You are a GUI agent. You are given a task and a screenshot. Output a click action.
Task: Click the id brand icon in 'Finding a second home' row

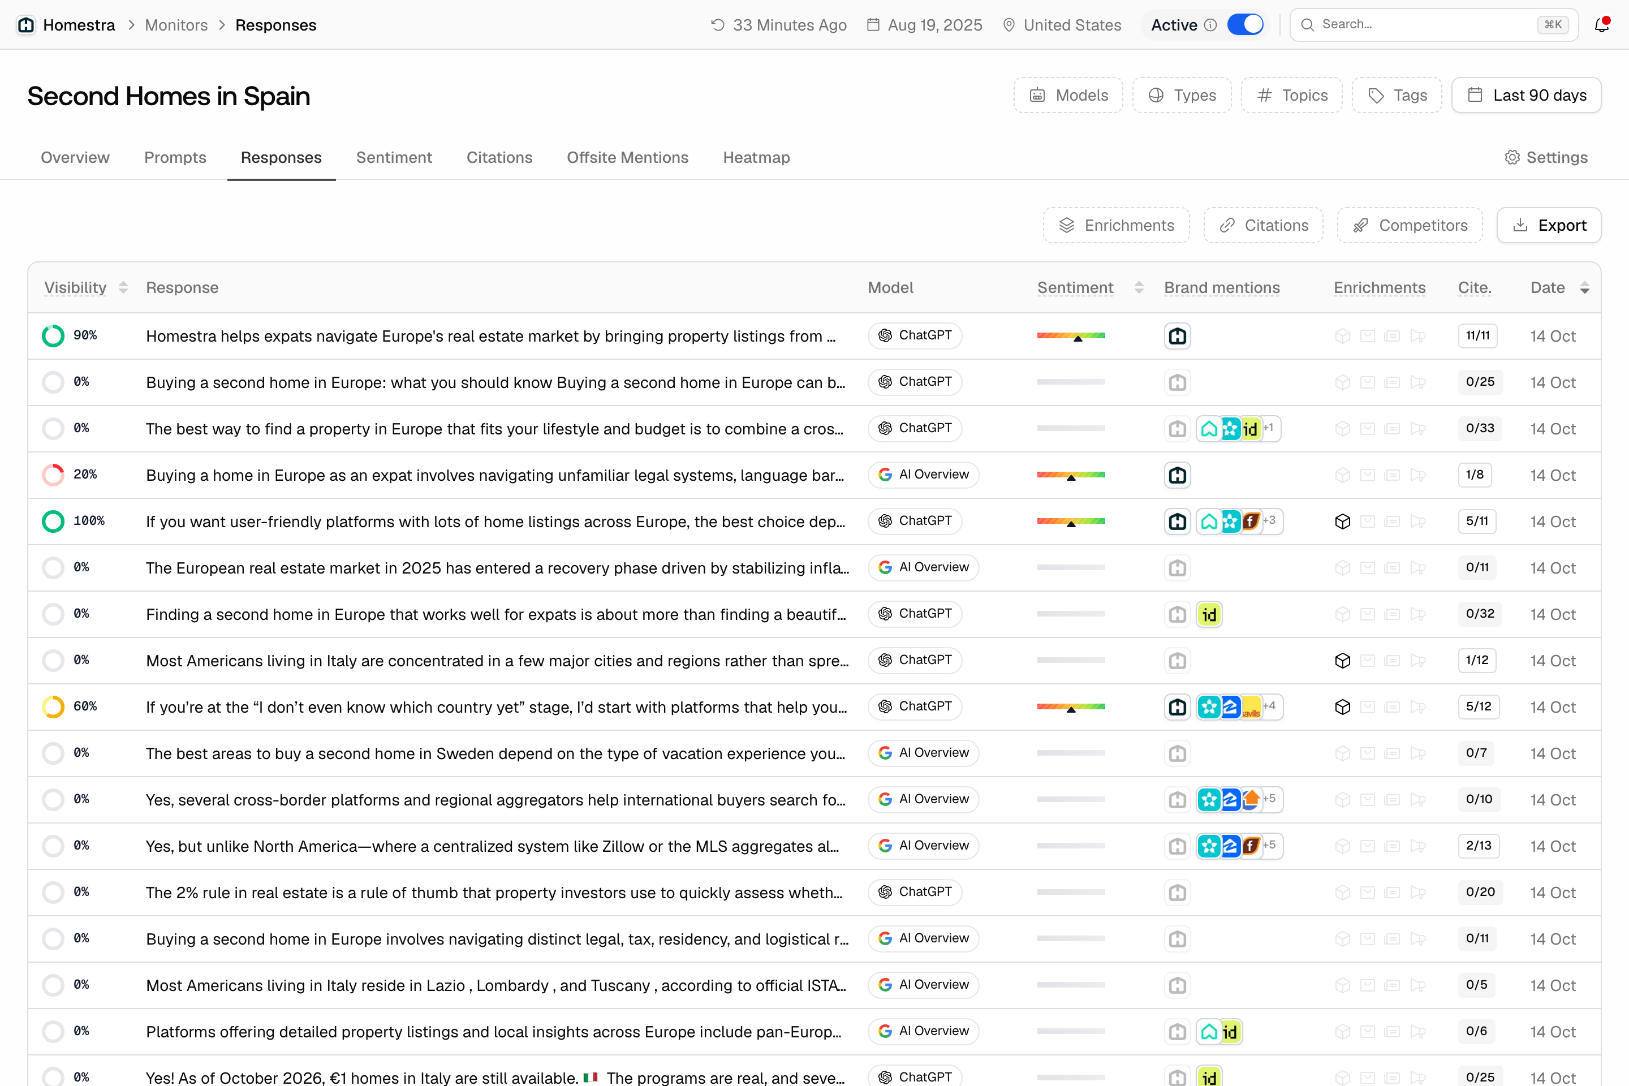1209,614
